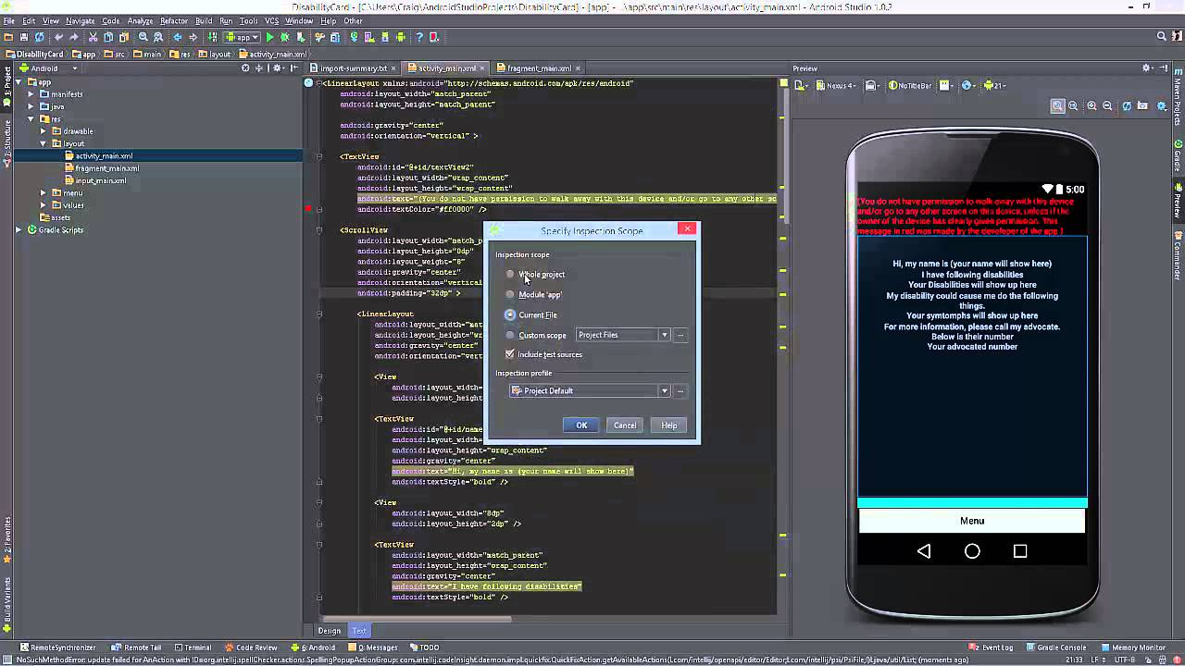Open the Memory Monitor panel
The height and width of the screenshot is (666, 1185).
pos(1133,647)
